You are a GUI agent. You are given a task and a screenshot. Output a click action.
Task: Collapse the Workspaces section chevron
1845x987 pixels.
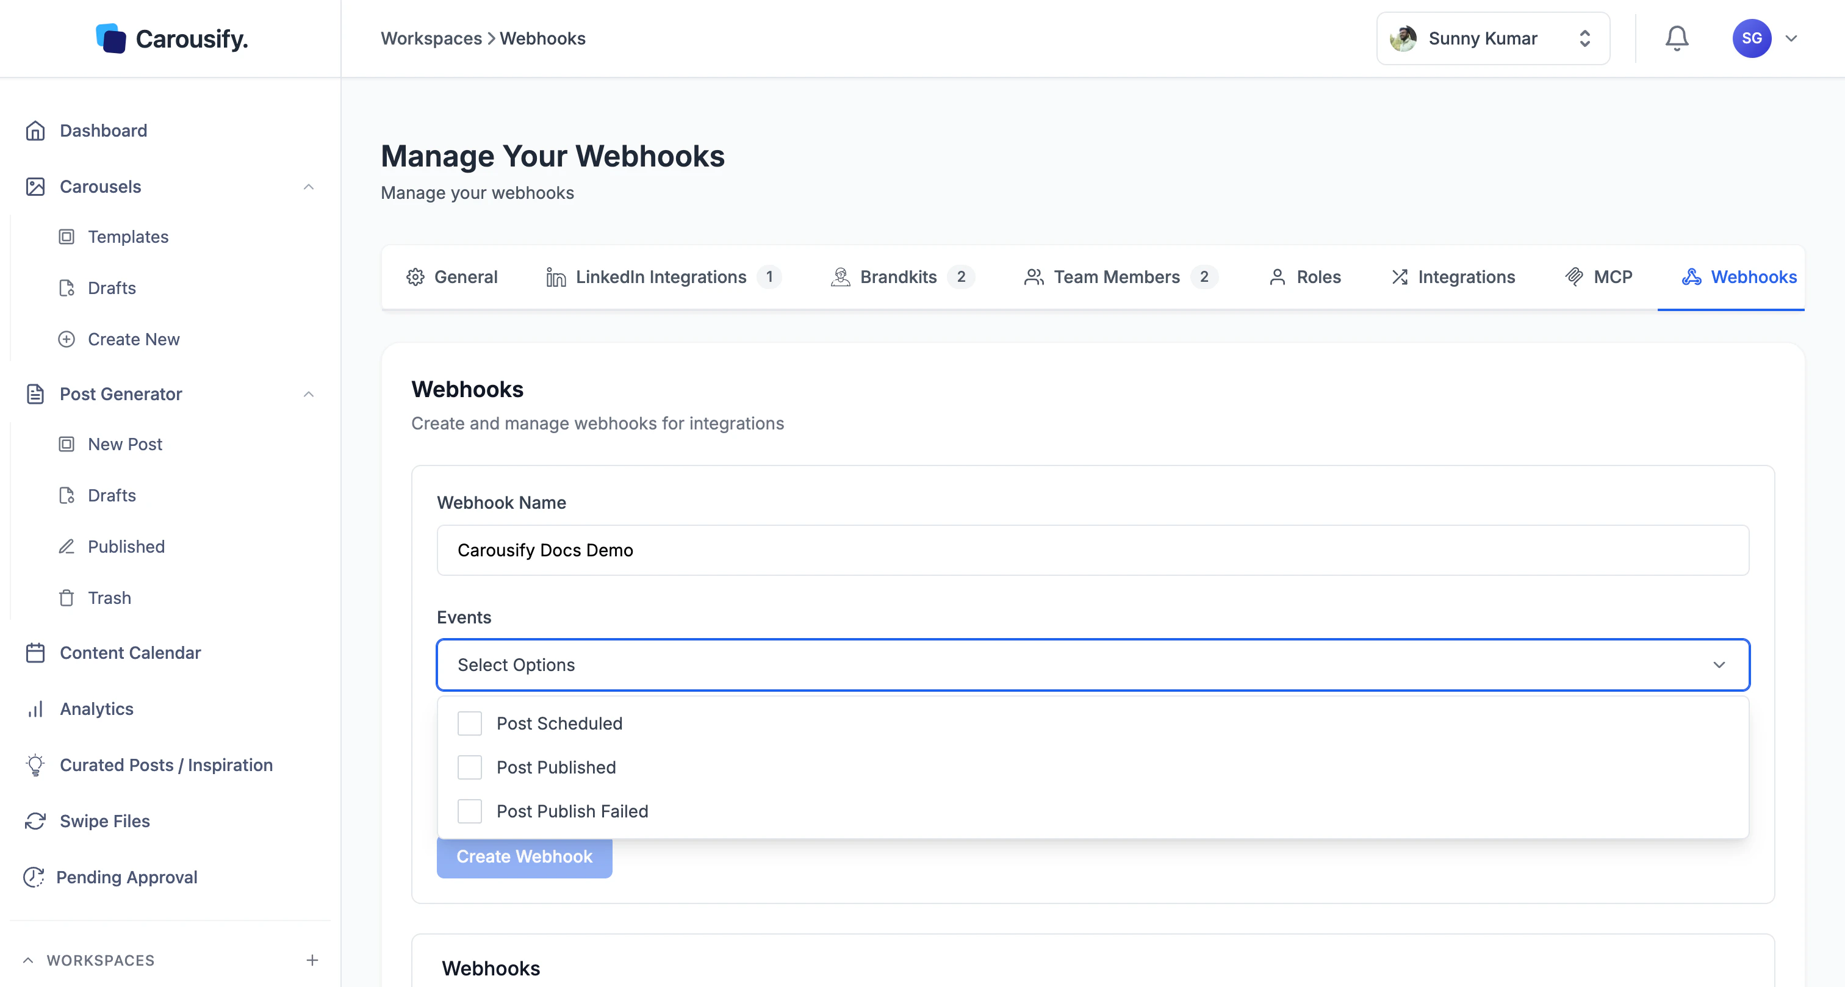28,960
